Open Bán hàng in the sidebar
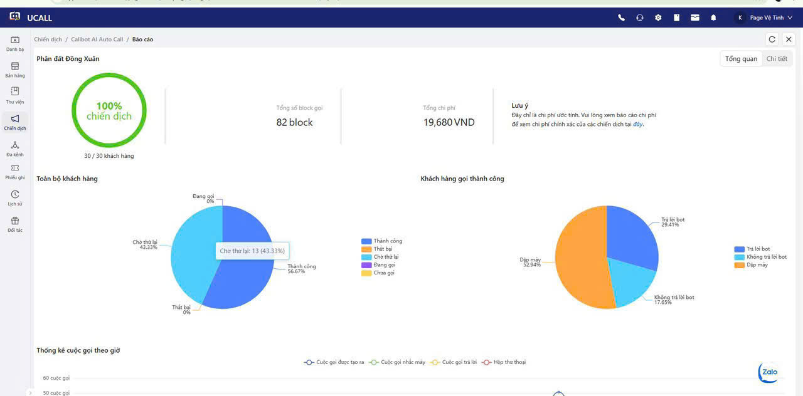The width and height of the screenshot is (803, 396). pyautogui.click(x=15, y=70)
